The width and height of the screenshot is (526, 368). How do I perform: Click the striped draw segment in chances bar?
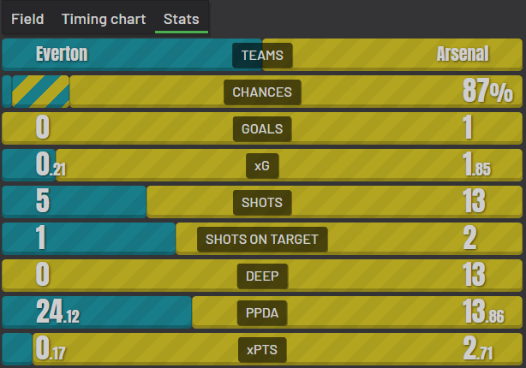[40, 92]
